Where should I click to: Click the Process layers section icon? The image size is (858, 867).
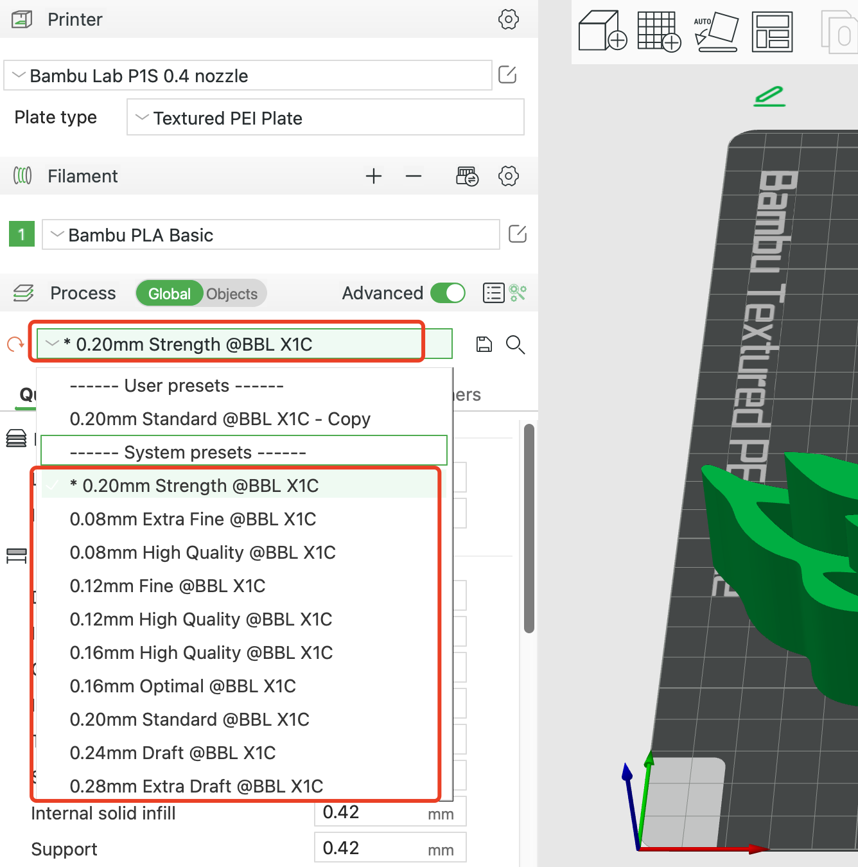(x=24, y=293)
